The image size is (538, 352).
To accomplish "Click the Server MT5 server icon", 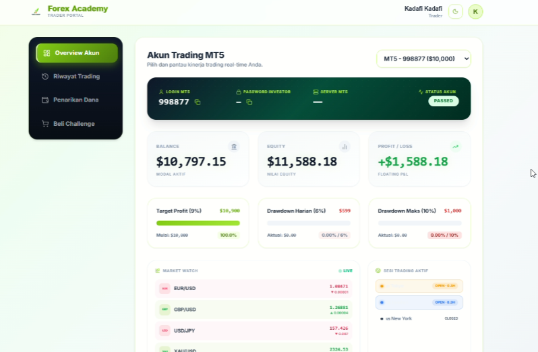I will (316, 92).
